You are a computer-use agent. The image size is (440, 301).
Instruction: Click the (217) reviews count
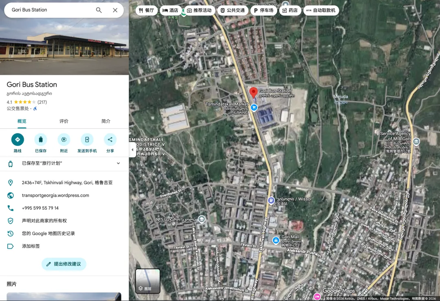(x=42, y=102)
